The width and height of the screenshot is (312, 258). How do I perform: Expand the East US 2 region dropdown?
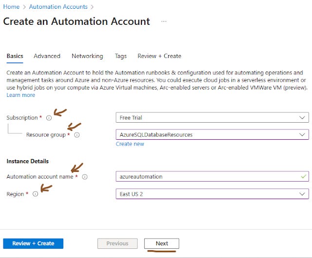coord(212,194)
